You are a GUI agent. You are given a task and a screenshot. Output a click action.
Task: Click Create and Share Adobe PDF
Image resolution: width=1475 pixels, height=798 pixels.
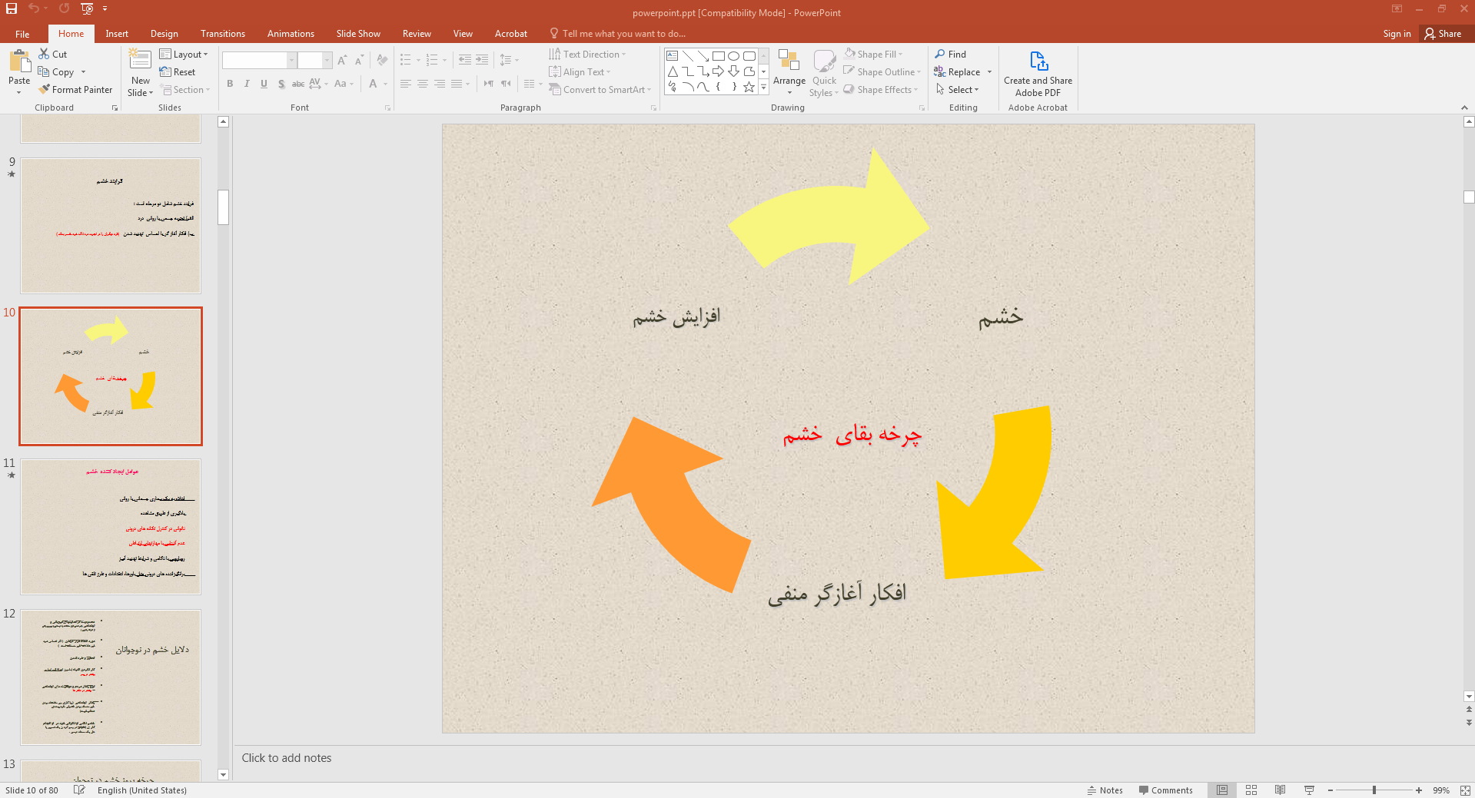click(x=1038, y=74)
